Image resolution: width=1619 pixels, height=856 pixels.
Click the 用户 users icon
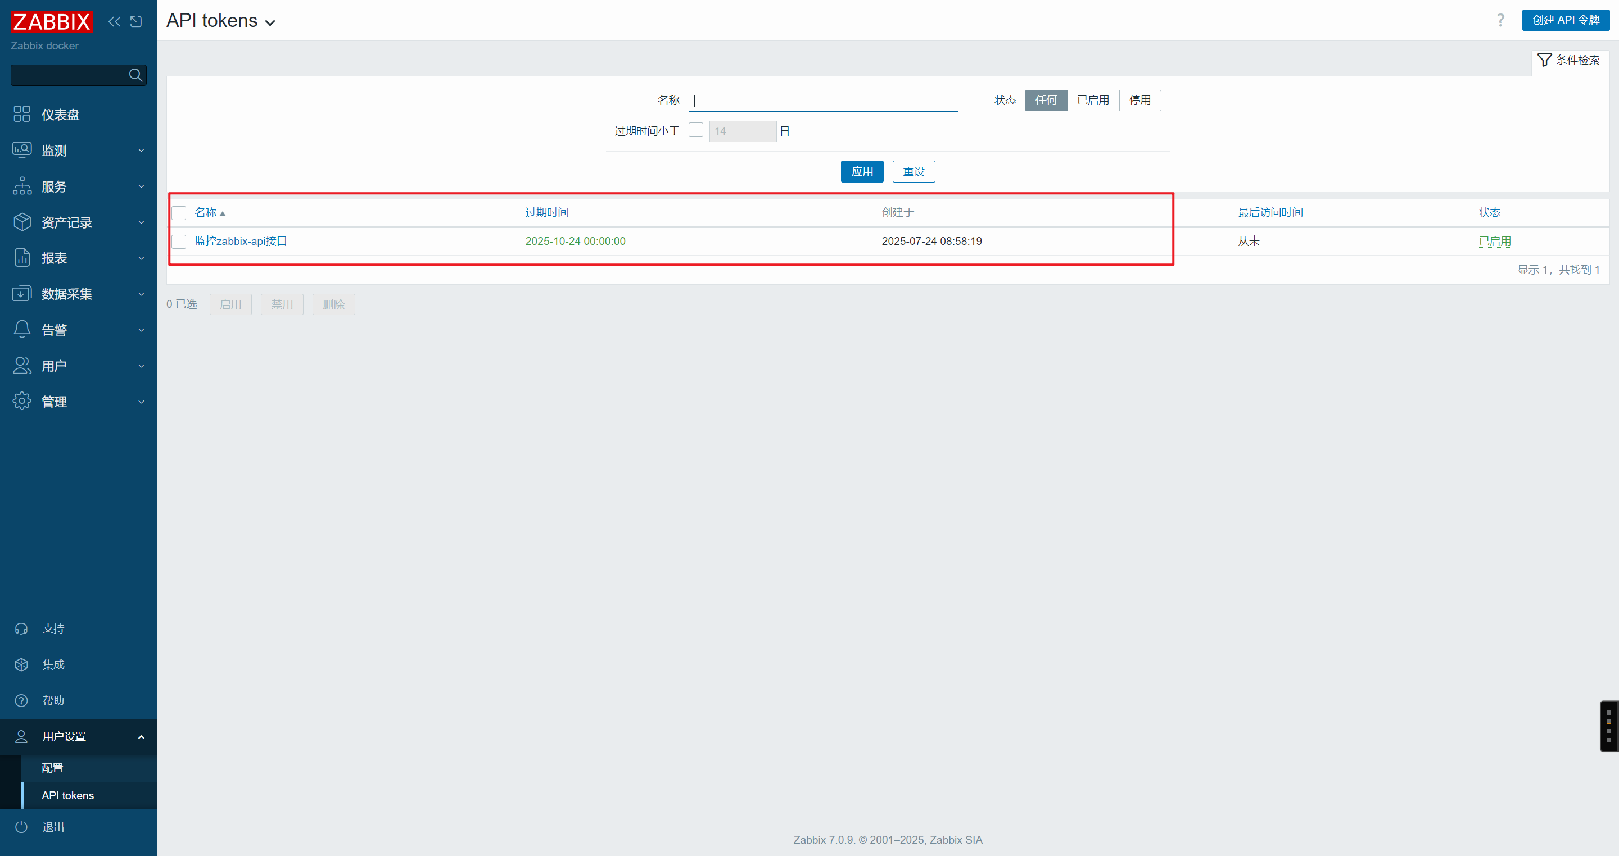click(22, 366)
